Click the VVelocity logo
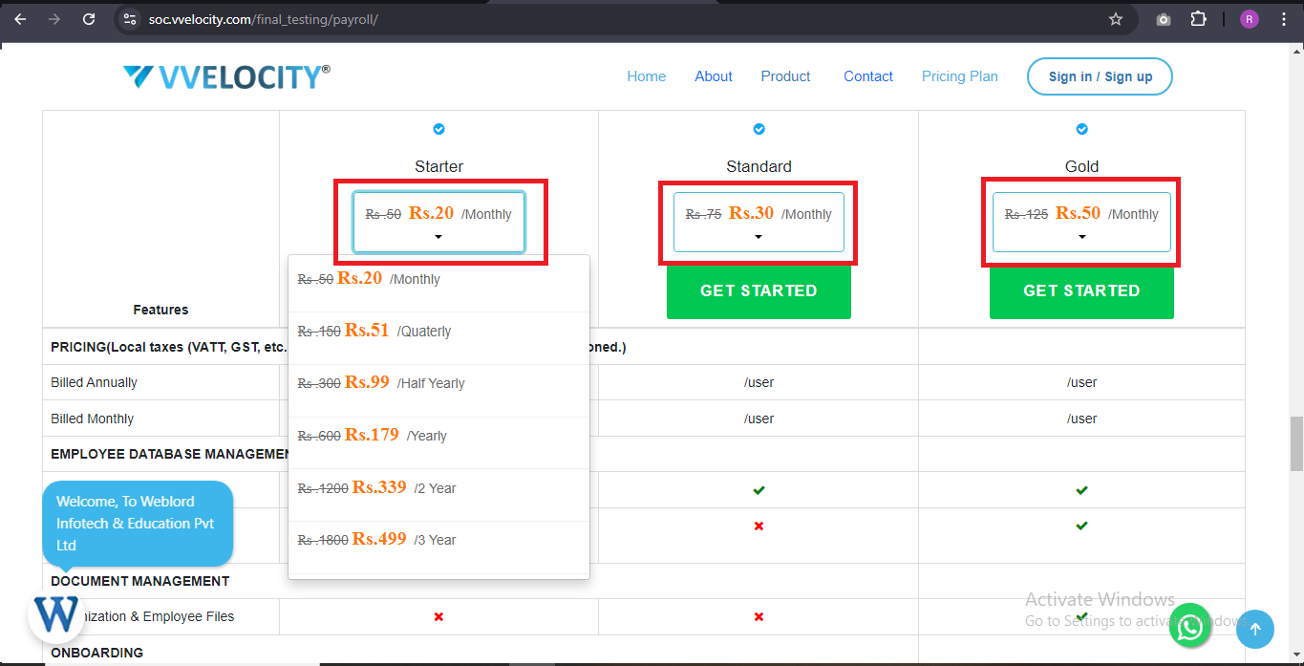The image size is (1304, 666). (226, 76)
